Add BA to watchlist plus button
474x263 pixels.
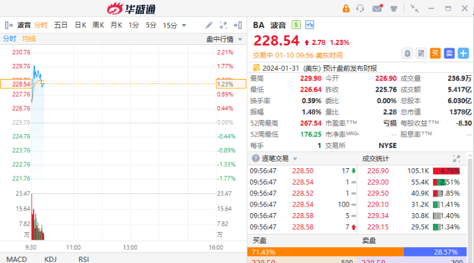pos(463,54)
